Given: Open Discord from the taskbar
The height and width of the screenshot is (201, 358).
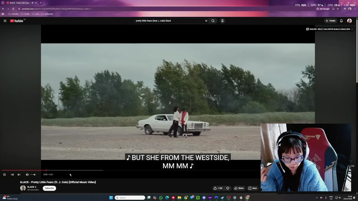Looking at the screenshot, I should [x=204, y=198].
